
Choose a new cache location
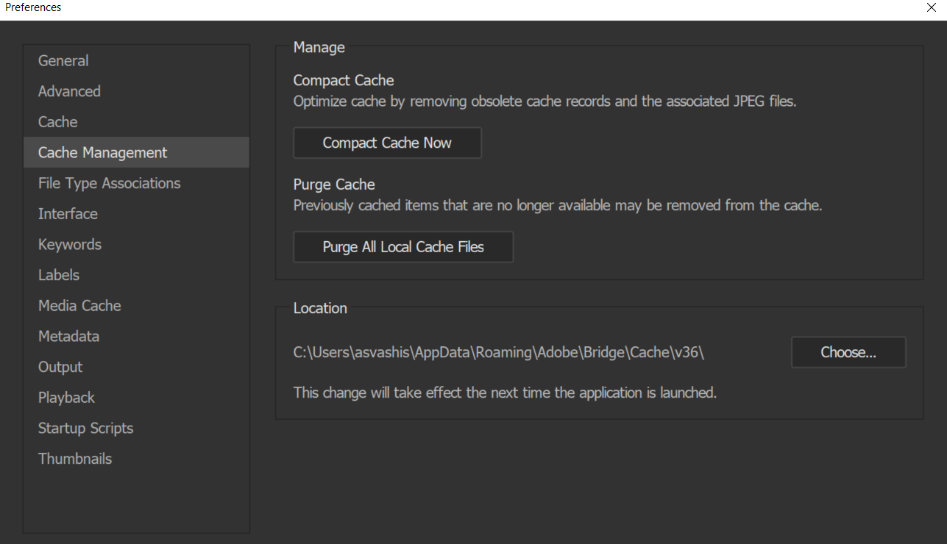[x=848, y=352]
